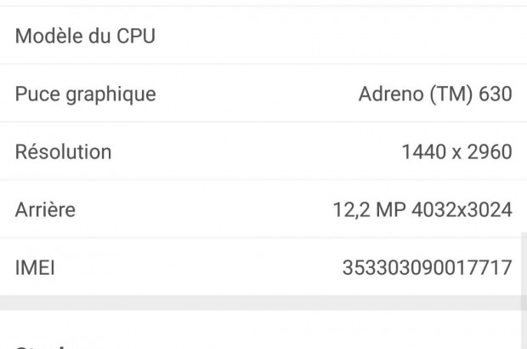The width and height of the screenshot is (527, 349).
Task: Select the 1440 x 2960 resolution value
Action: pos(456,152)
